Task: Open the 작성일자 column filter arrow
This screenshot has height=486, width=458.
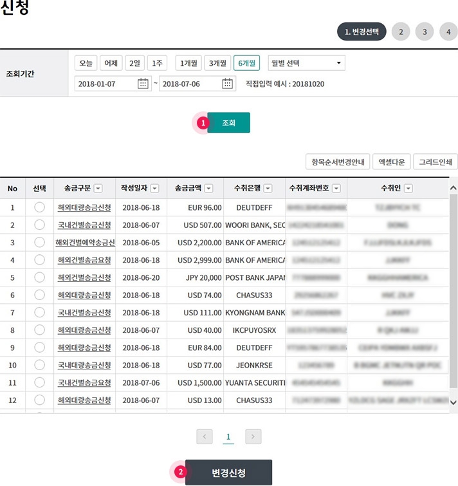Action: coord(154,189)
